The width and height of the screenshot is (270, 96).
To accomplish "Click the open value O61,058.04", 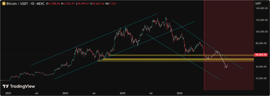I will pyautogui.click(x=52, y=3).
